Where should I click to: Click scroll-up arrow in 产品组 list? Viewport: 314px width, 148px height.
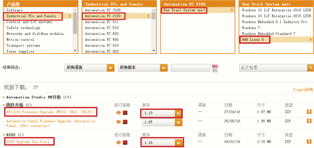(75, 10)
